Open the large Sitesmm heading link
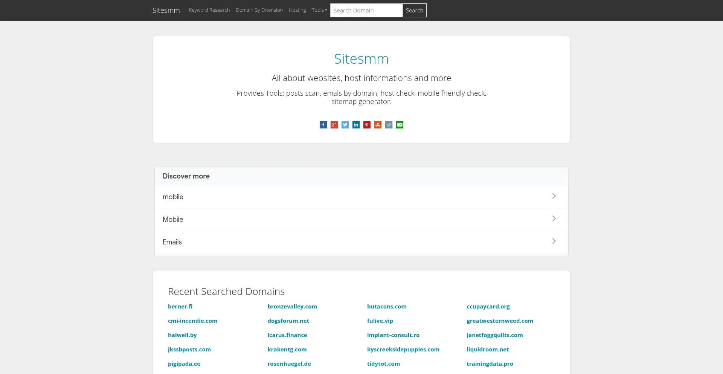This screenshot has height=374, width=723. click(361, 59)
